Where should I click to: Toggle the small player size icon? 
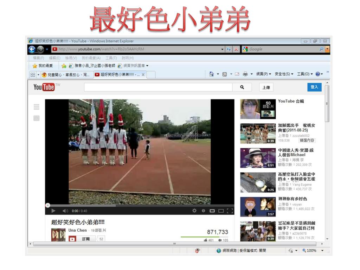[212, 211]
